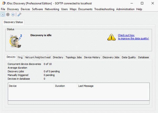
Task: Click the 'Discovery jobs' label
Action: (x=16, y=71)
